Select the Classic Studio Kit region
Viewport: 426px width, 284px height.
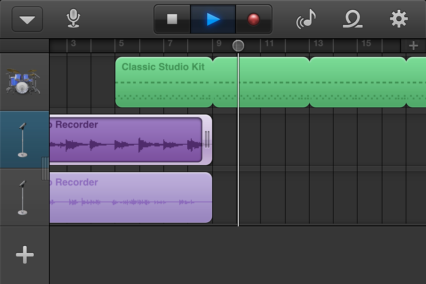pyautogui.click(x=163, y=82)
